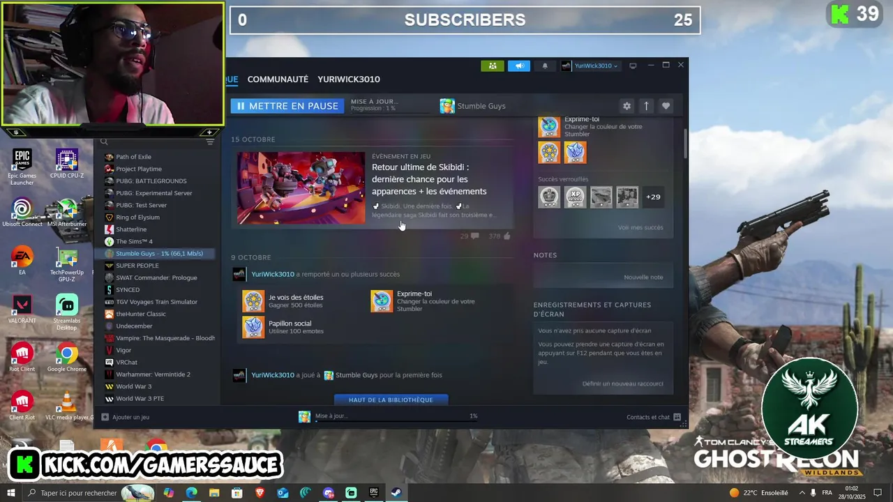Open Epic Games Launcher desktop shortcut
The width and height of the screenshot is (893, 502).
coord(22,167)
